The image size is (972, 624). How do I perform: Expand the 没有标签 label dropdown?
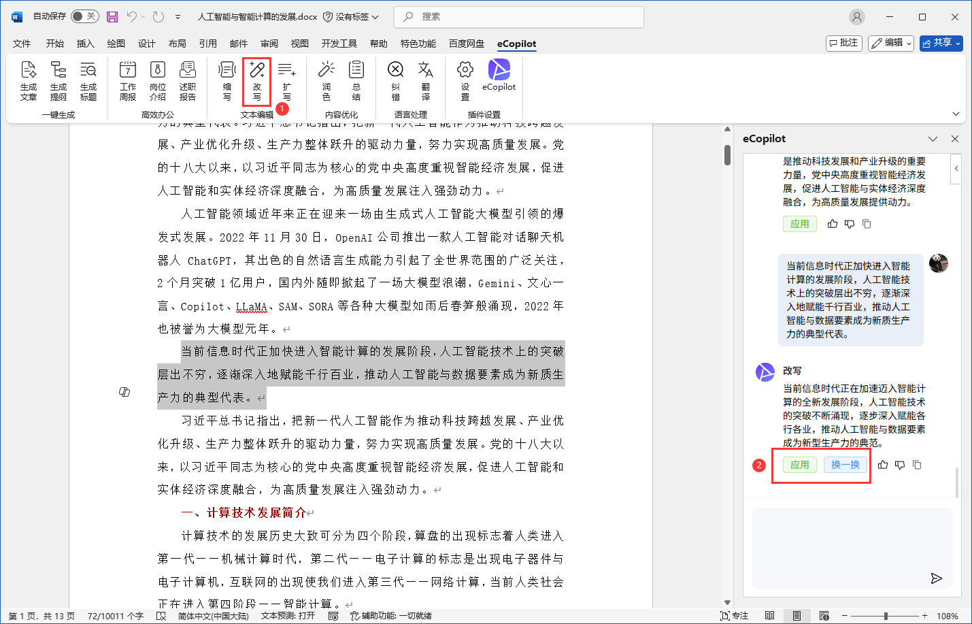tap(351, 16)
